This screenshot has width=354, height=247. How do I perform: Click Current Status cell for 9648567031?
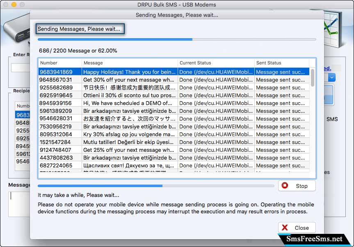216,80
